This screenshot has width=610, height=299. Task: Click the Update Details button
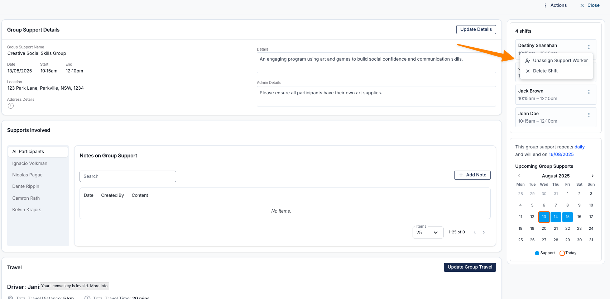coord(476,29)
